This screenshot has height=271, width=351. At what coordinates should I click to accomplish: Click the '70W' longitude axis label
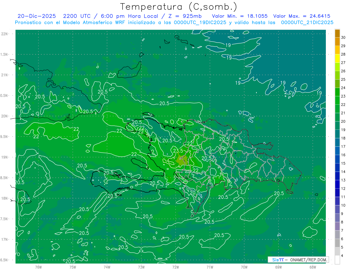click(244, 267)
